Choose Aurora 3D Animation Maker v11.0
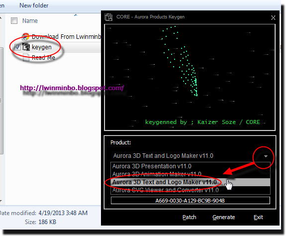This screenshot has height=236, width=286. tap(191, 174)
